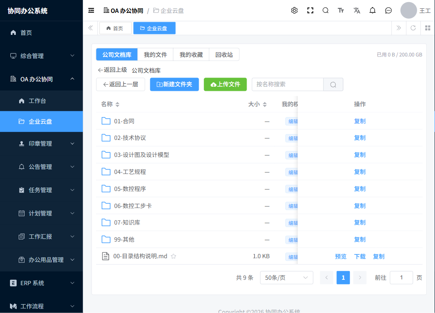This screenshot has width=435, height=313.
Task: Switch to the 公司文档库 tab
Action: click(117, 54)
